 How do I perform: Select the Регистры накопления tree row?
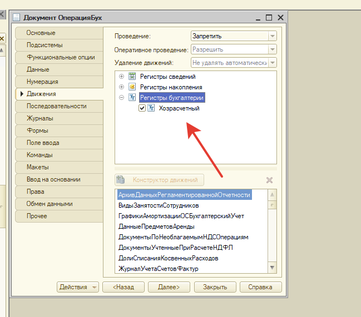[171, 87]
